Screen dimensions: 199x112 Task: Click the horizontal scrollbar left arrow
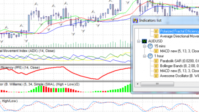click(x=137, y=84)
